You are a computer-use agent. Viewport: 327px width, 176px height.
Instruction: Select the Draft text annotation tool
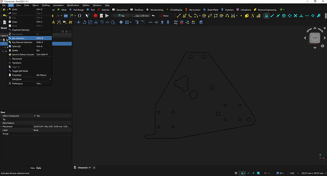pyautogui.click(x=54, y=22)
